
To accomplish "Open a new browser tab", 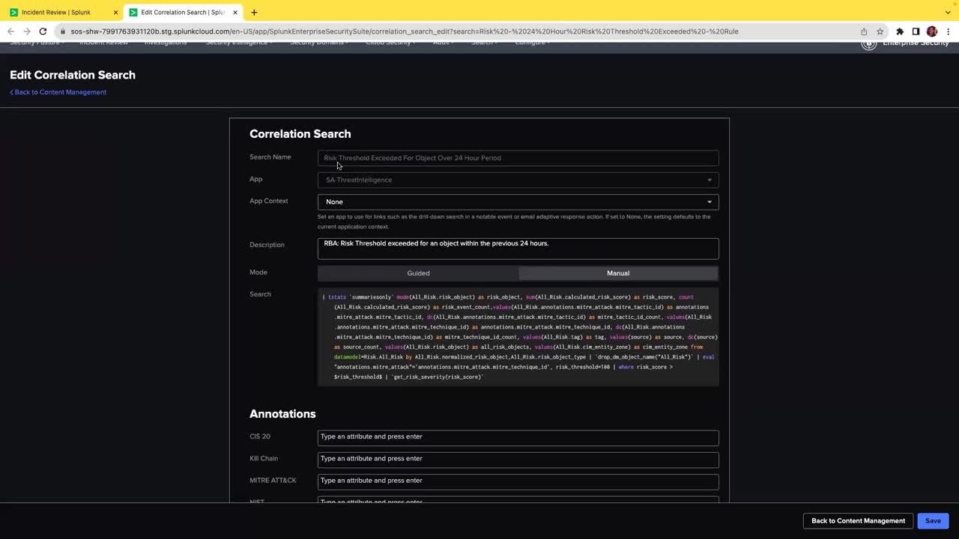I will (254, 12).
